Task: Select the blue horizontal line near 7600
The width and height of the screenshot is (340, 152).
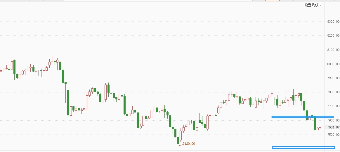Action: 303,117
